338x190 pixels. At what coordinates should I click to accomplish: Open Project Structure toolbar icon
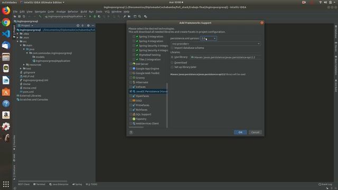[129, 16]
